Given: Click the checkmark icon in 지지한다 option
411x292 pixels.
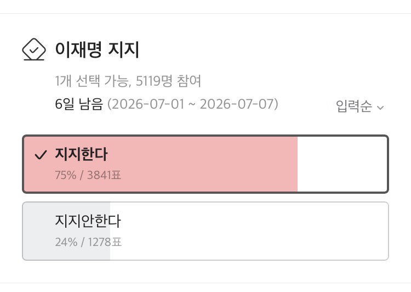Looking at the screenshot, I should [x=41, y=155].
